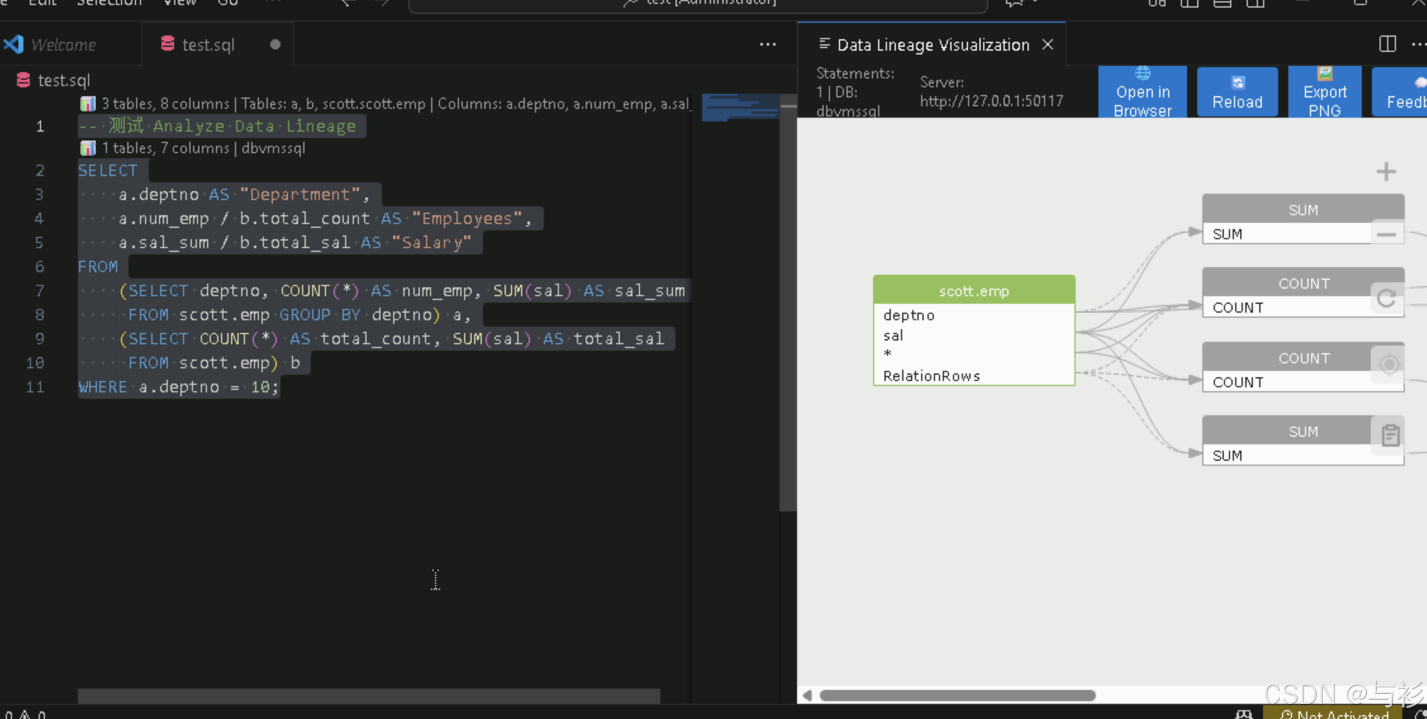Click the zoom in plus icon in lineage canvas
Viewport: 1427px width, 719px height.
[1386, 172]
